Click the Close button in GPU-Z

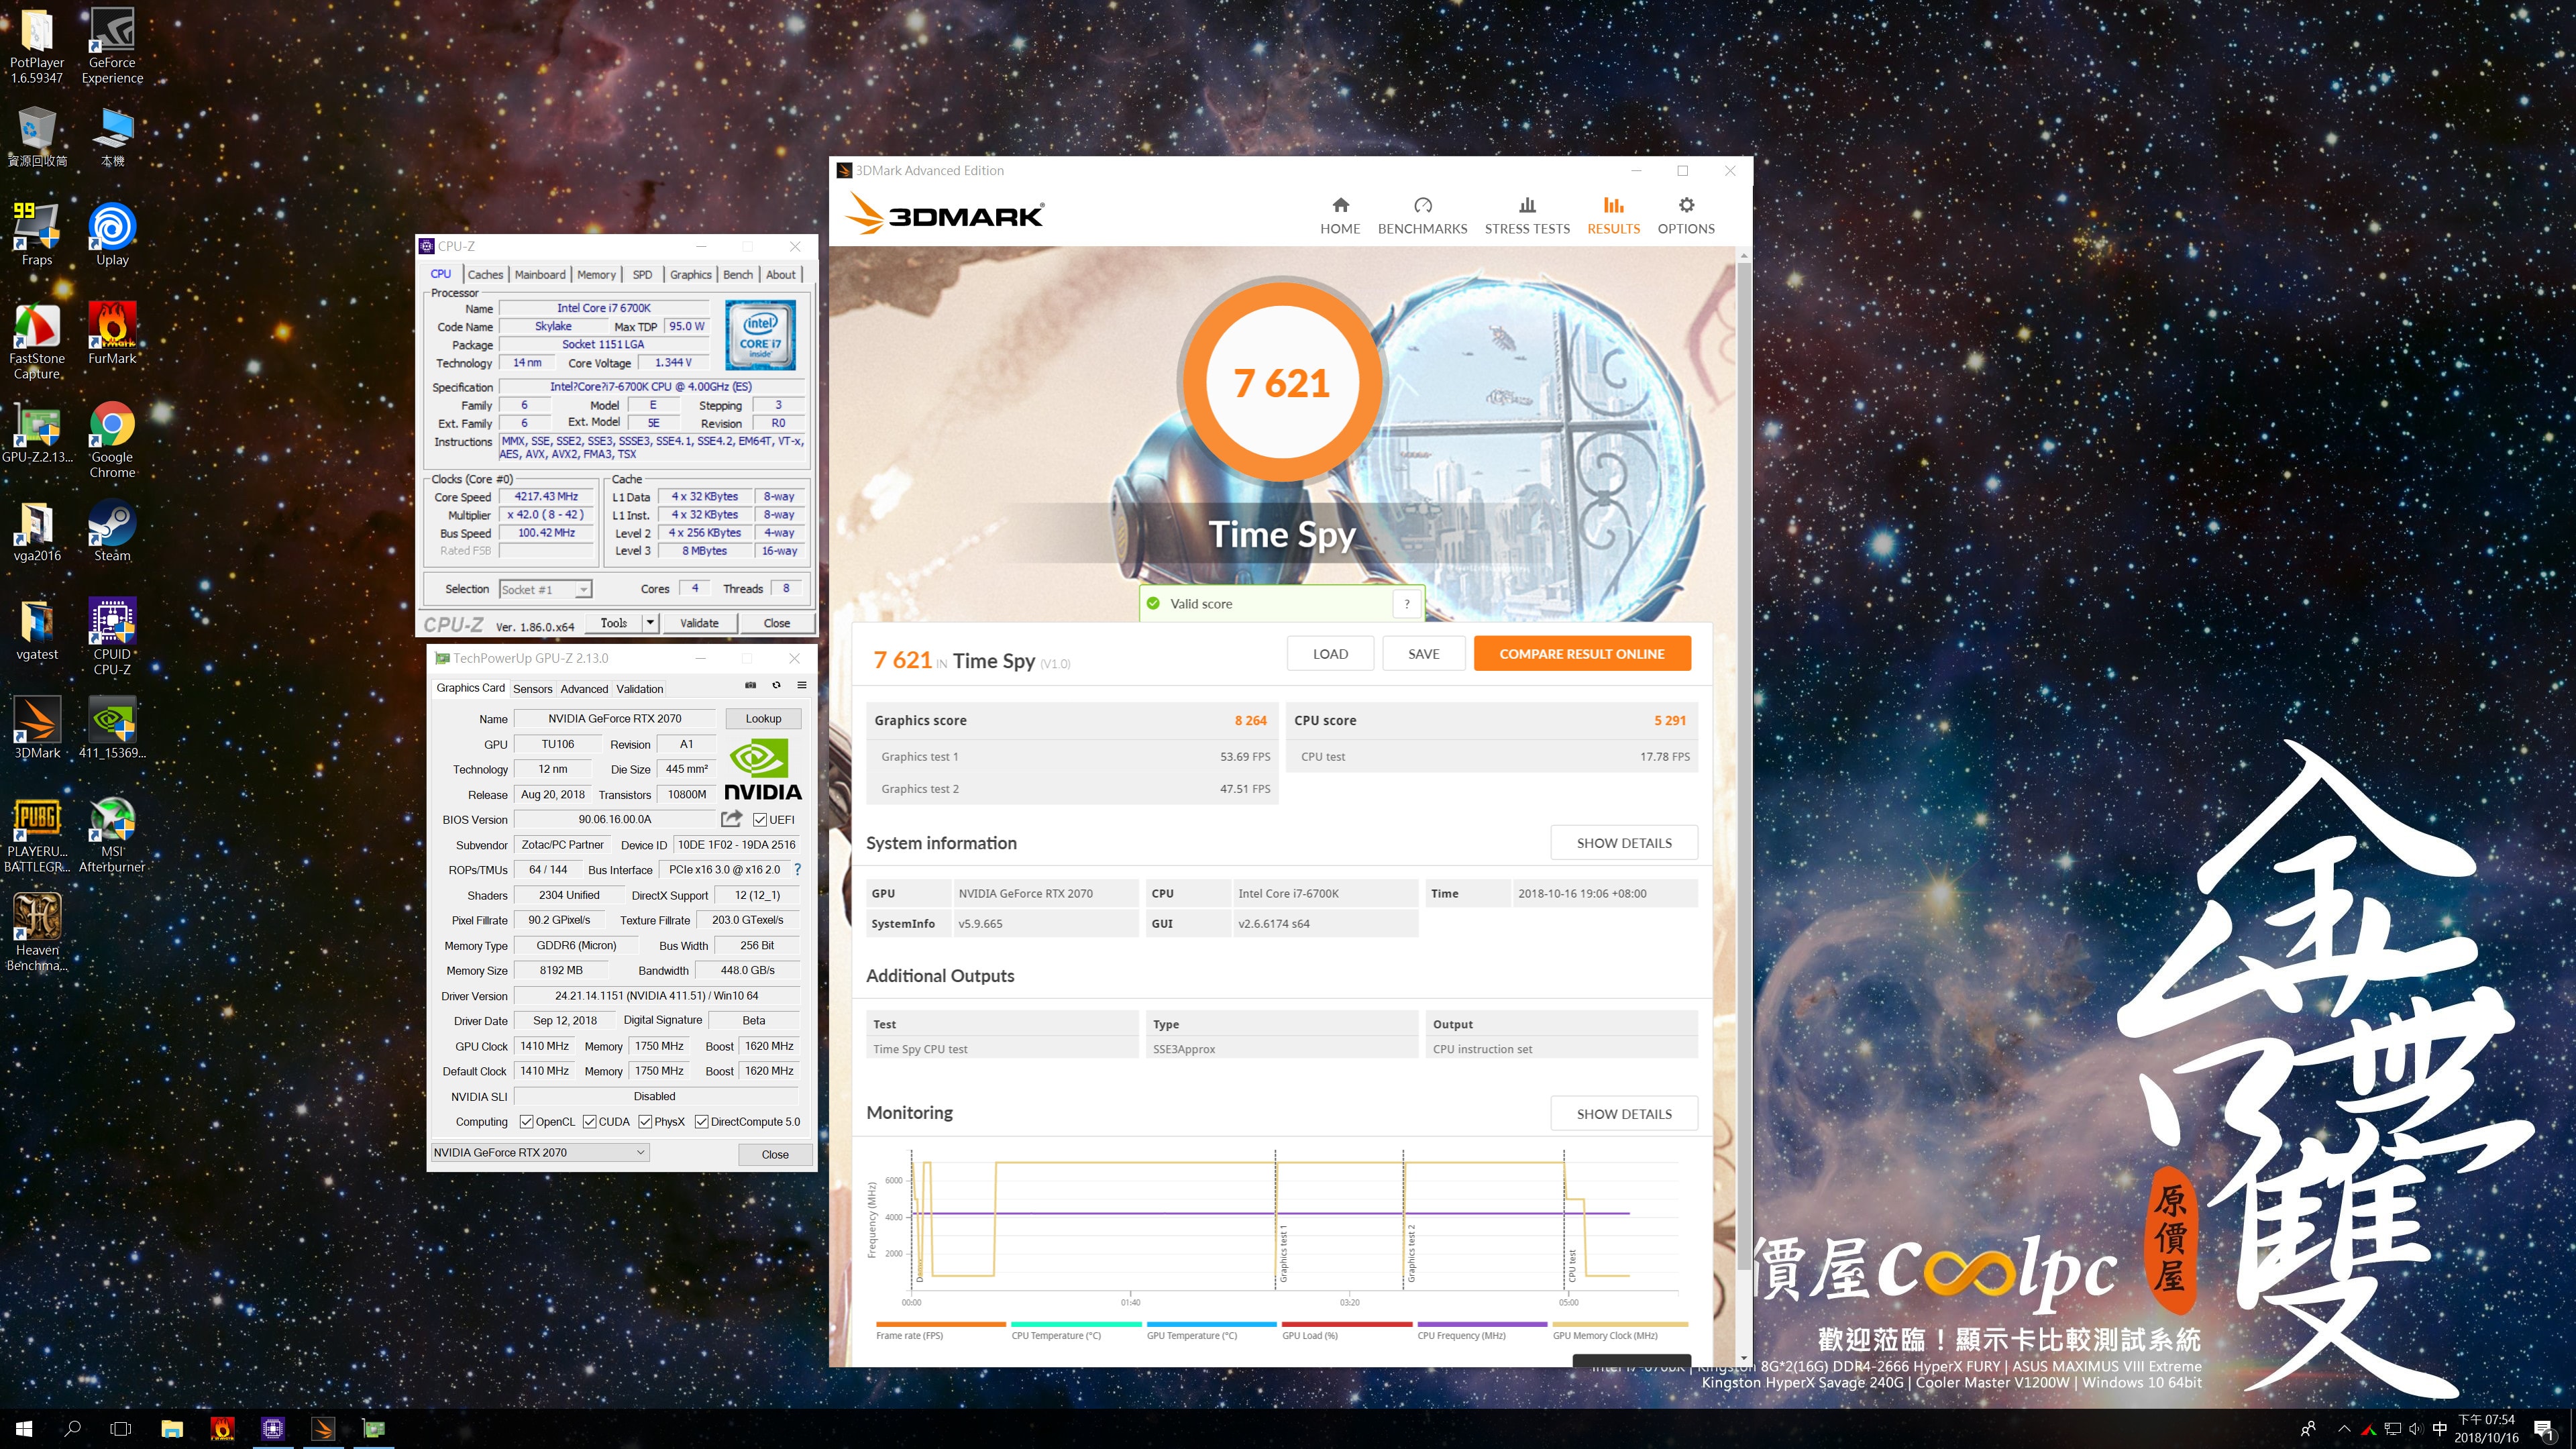[x=775, y=1154]
